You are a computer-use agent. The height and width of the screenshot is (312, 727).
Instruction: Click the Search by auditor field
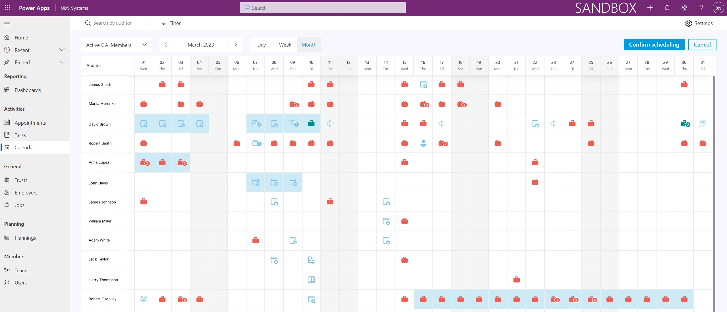click(112, 23)
